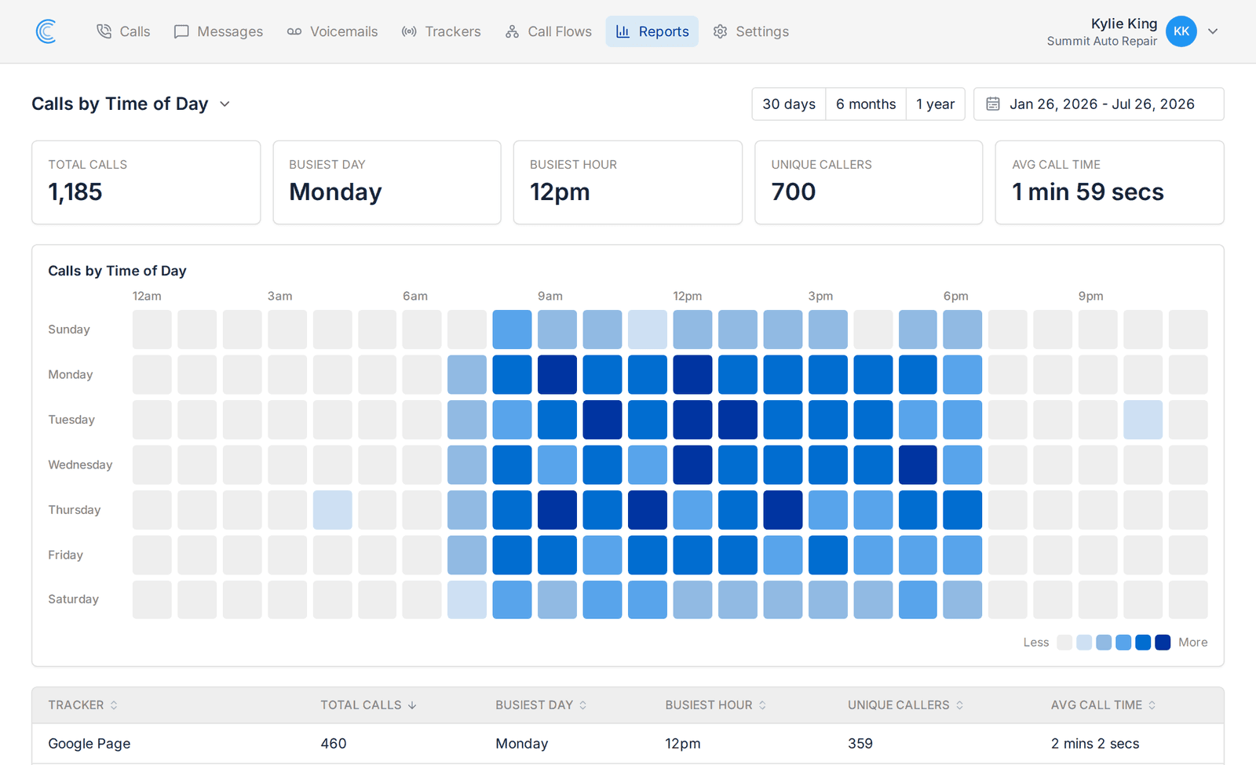
Task: Click the Tuesday 10pm heatmap cell
Action: tap(1143, 420)
